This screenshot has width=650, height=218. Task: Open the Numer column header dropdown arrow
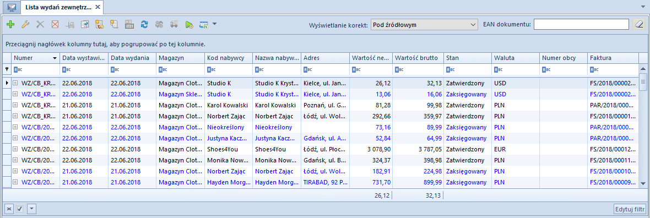click(55, 58)
